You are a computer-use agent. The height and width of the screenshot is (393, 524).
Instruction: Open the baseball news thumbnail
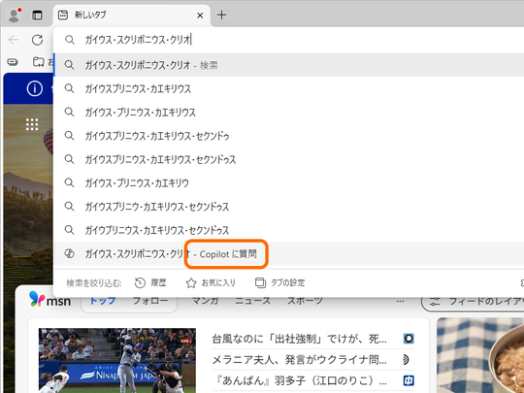point(117,360)
